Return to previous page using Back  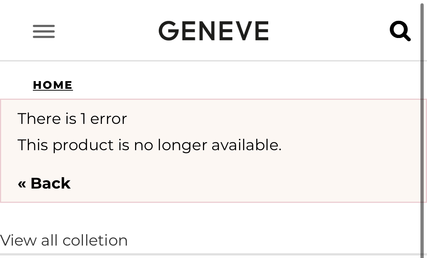[x=44, y=183]
